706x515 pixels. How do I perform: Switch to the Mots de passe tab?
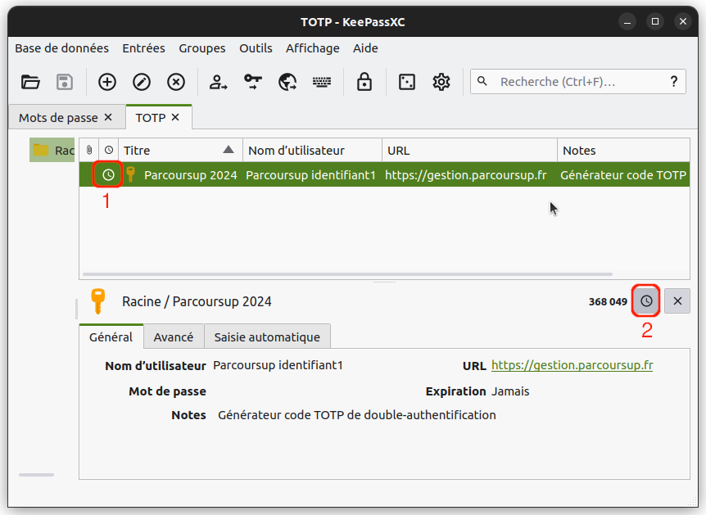point(57,117)
